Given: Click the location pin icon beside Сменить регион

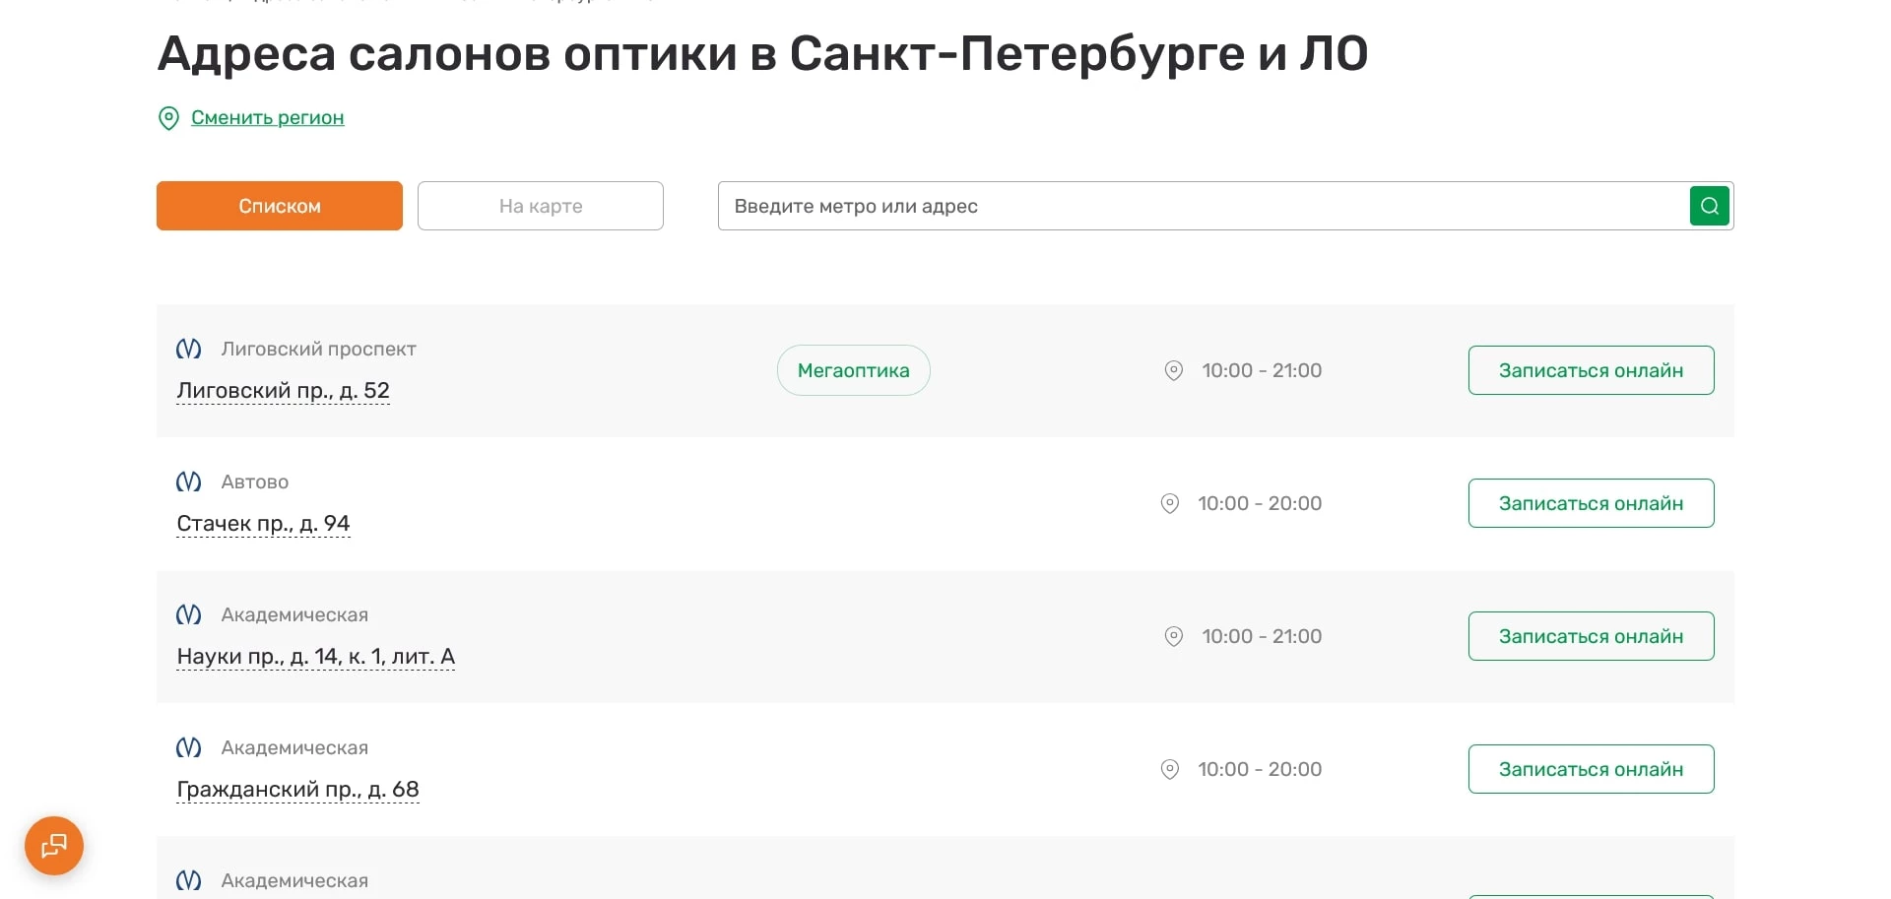Looking at the screenshot, I should click(168, 118).
